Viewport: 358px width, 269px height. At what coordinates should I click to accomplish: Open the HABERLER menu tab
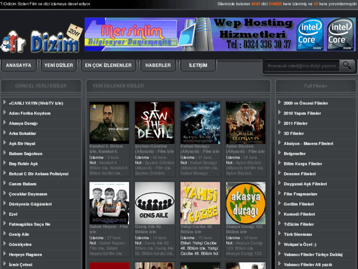point(158,65)
